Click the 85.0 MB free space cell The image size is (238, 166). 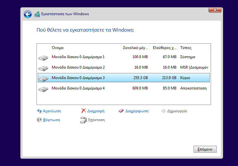(x=169, y=88)
